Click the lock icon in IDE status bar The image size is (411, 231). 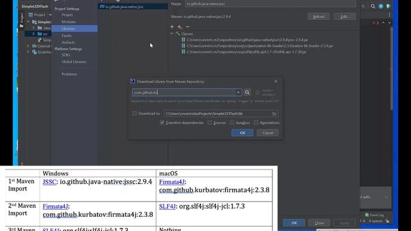coord(387,221)
